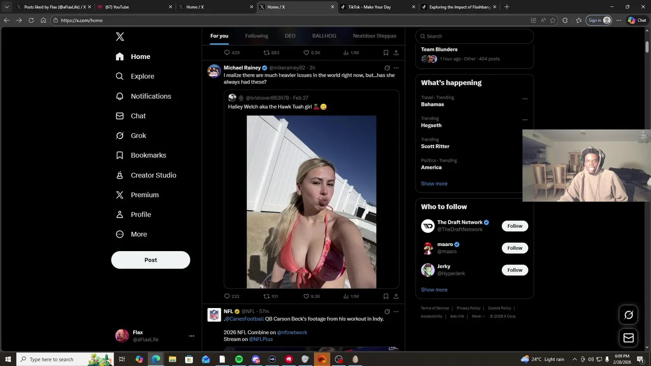This screenshot has height=366, width=651.
Task: Follow The Draft Network
Action: tap(515, 226)
